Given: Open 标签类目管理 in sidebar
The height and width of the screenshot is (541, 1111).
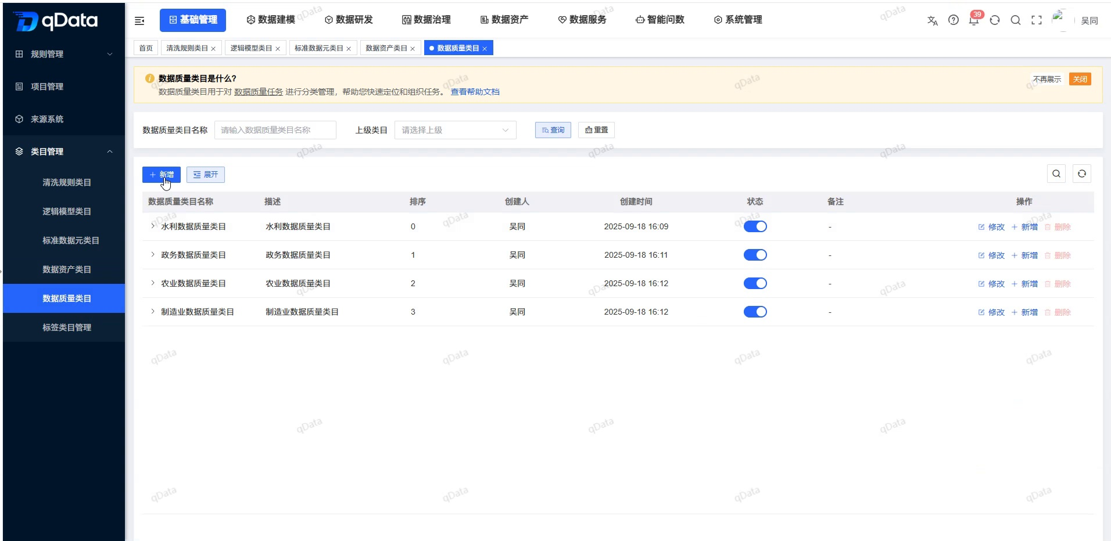Looking at the screenshot, I should tap(64, 327).
